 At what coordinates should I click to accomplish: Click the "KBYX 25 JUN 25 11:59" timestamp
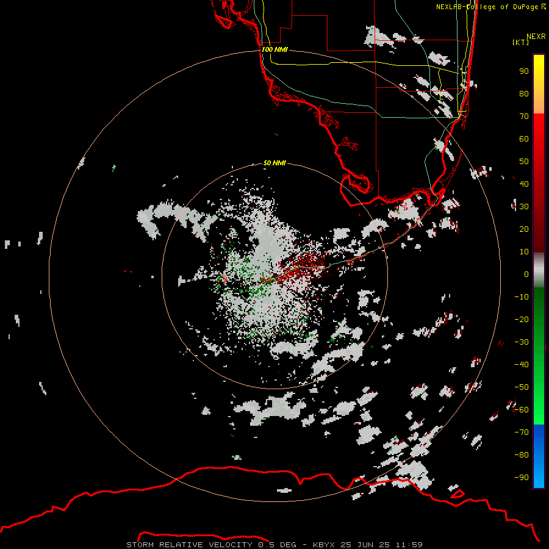coord(368,545)
